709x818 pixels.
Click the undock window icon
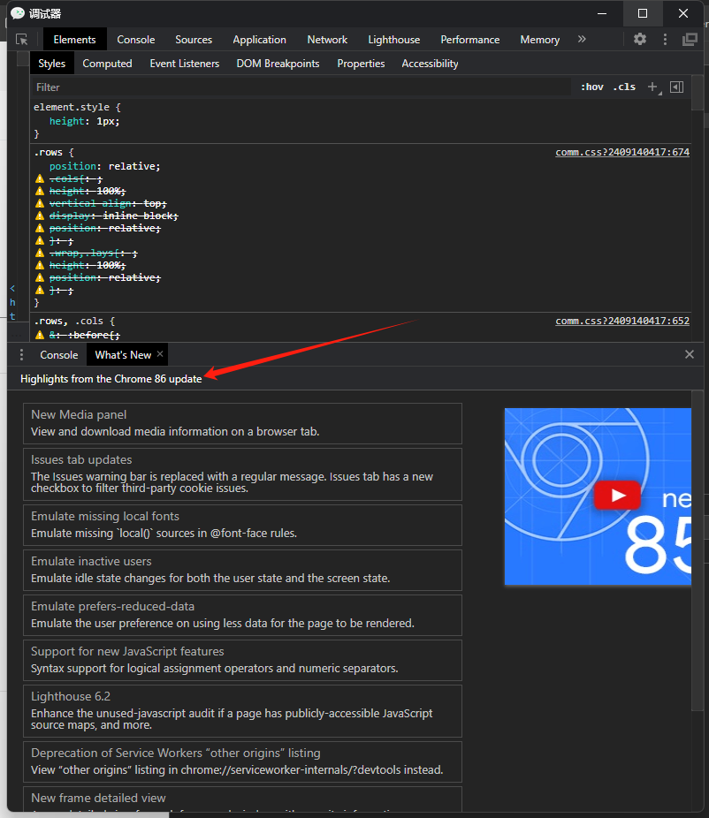click(690, 39)
